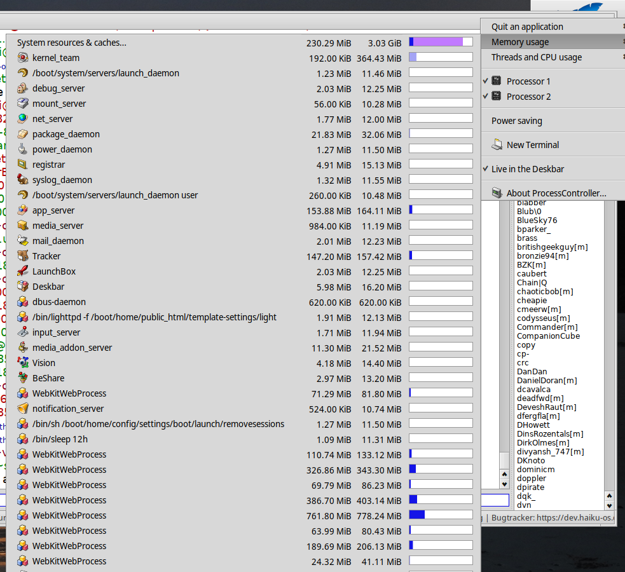Open the Threads and CPU usage submenu
This screenshot has height=572, width=625.
[537, 57]
